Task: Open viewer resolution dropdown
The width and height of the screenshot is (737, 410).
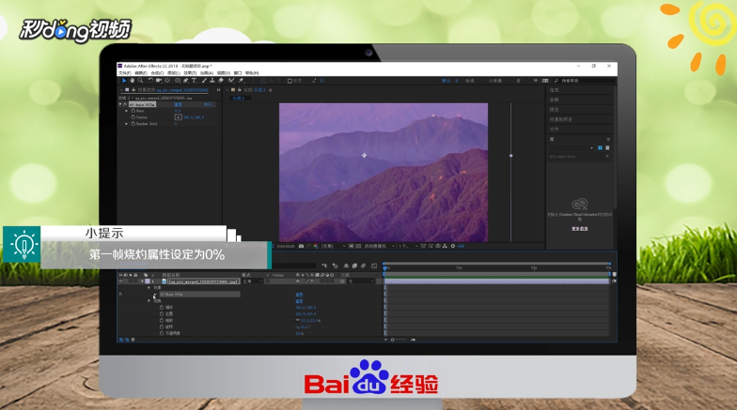Action: pos(334,246)
